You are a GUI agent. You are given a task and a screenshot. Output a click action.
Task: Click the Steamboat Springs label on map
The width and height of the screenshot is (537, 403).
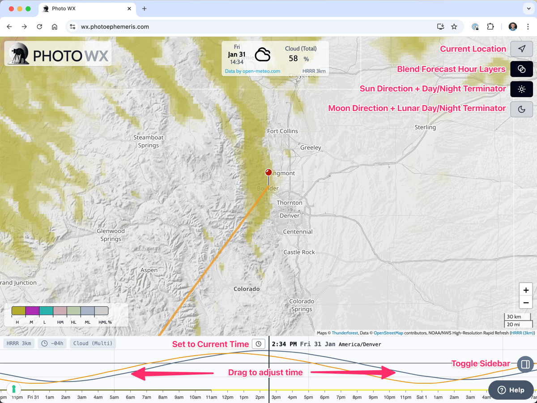tap(149, 141)
